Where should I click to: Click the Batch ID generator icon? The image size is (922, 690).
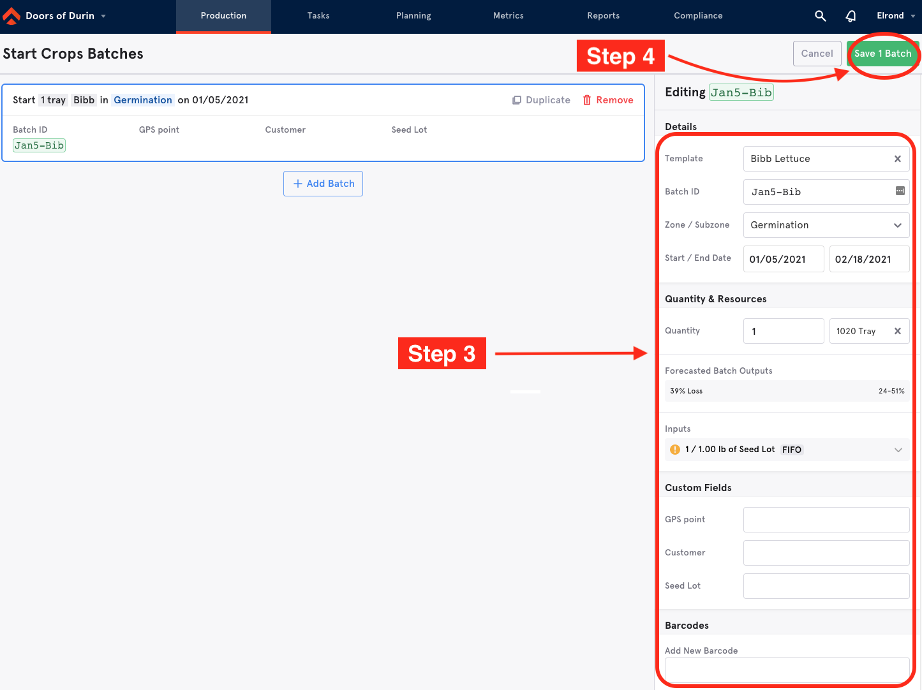pyautogui.click(x=900, y=191)
